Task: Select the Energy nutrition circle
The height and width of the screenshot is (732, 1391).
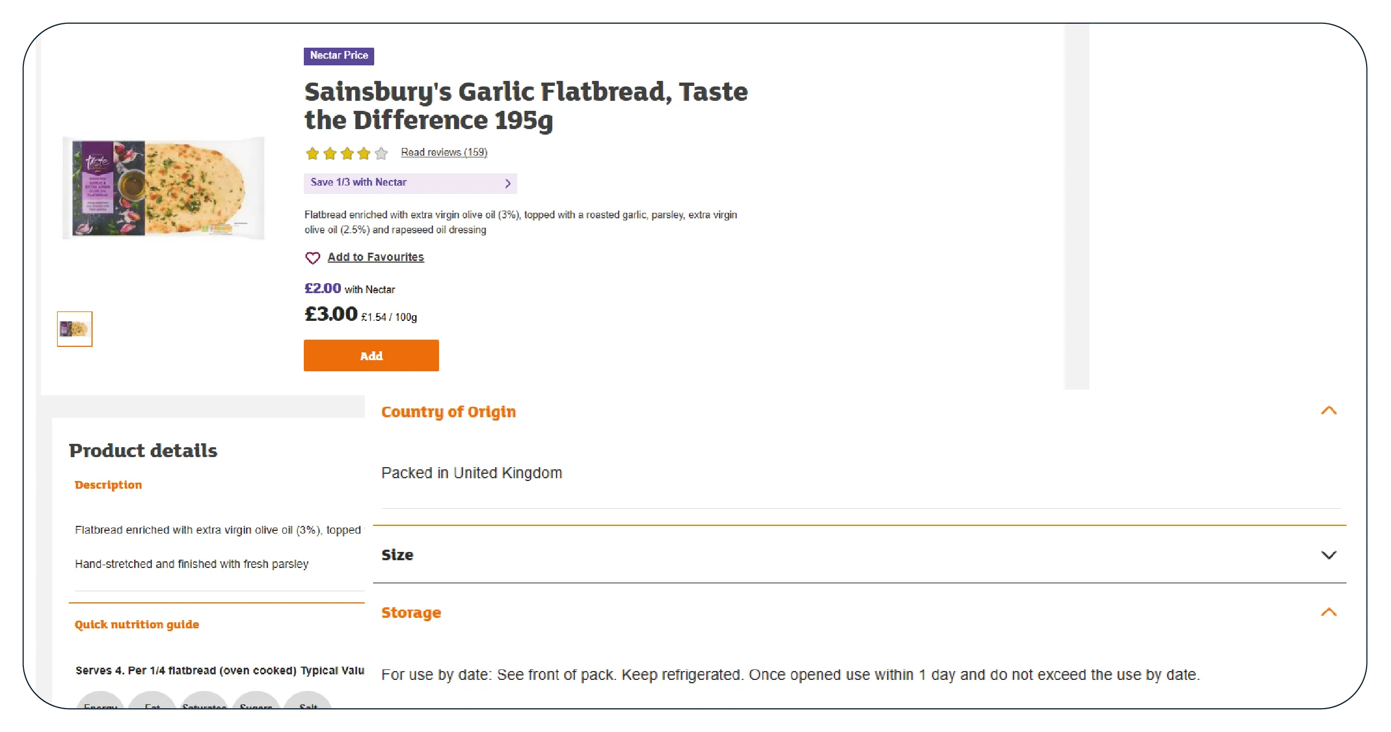Action: [x=100, y=703]
